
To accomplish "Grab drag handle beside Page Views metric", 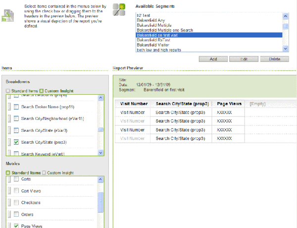I will point(9,225).
